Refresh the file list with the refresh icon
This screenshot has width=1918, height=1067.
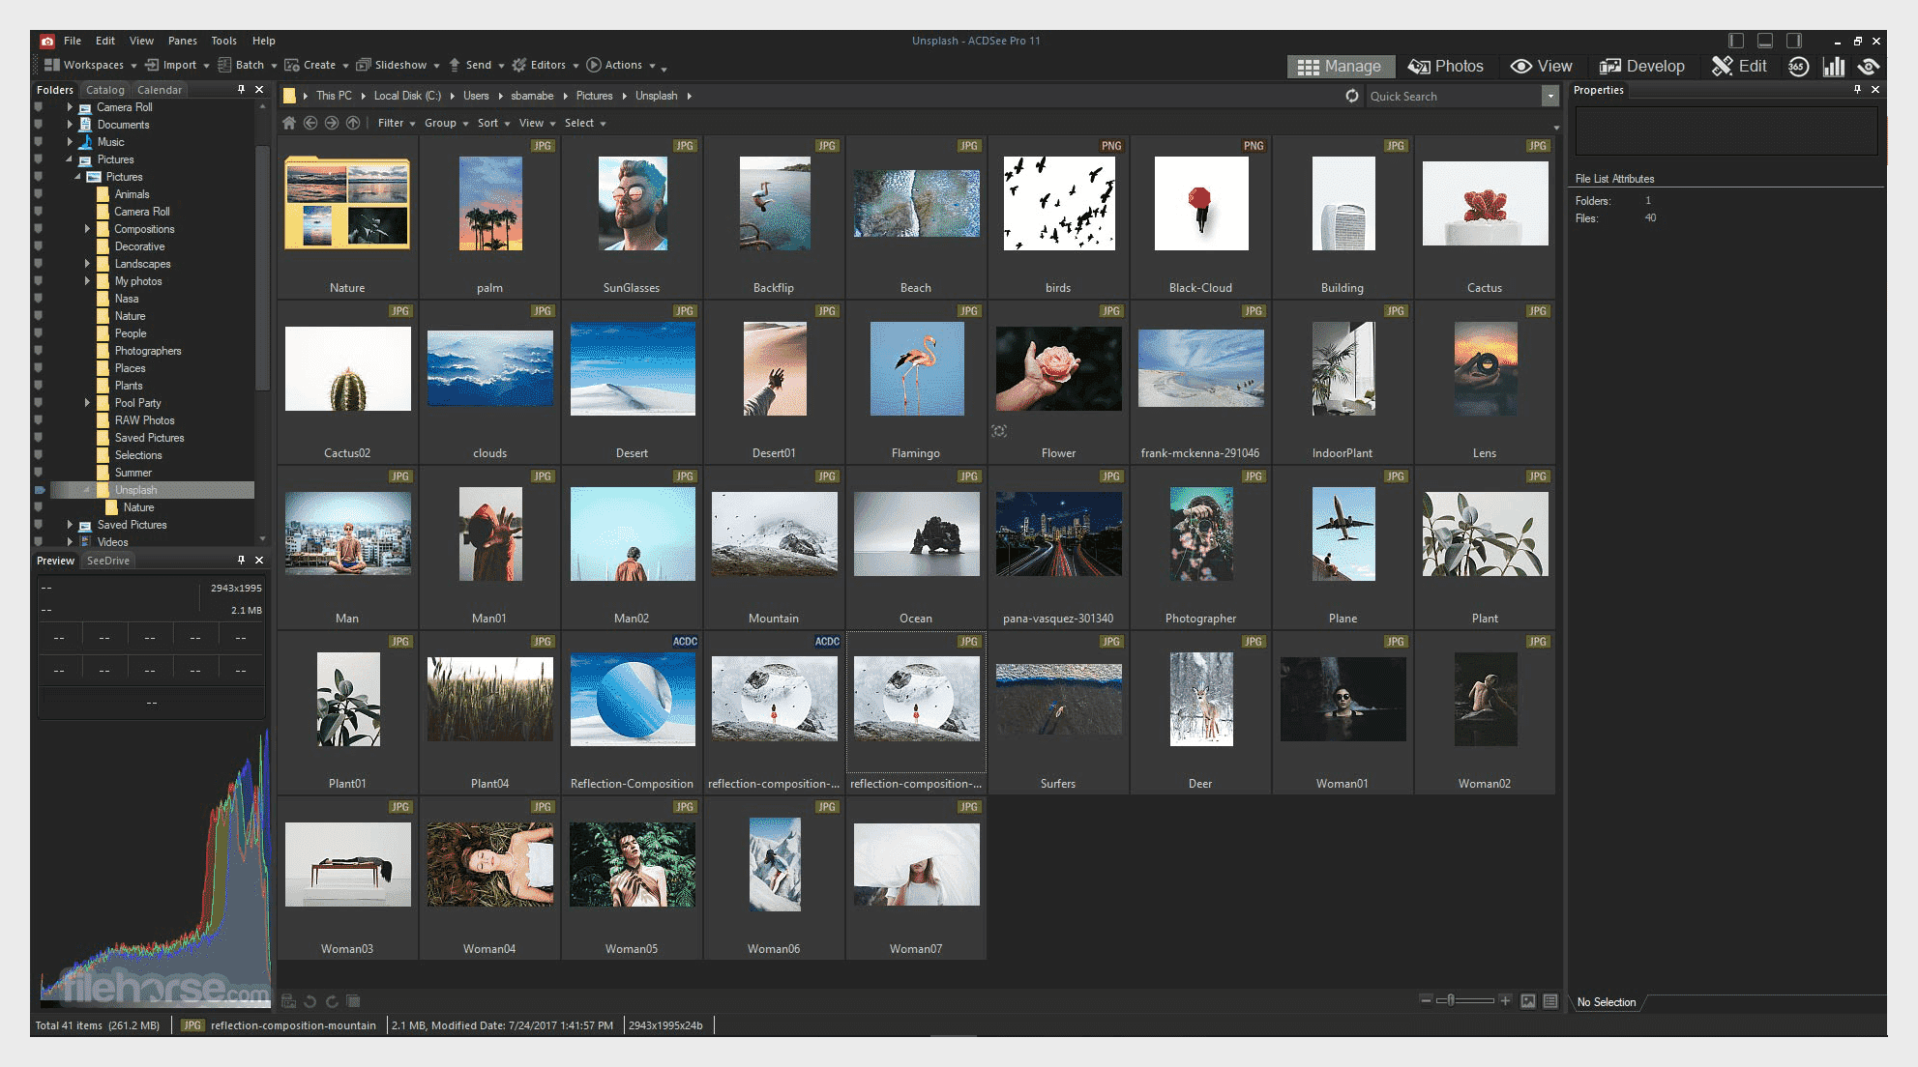(x=1352, y=96)
